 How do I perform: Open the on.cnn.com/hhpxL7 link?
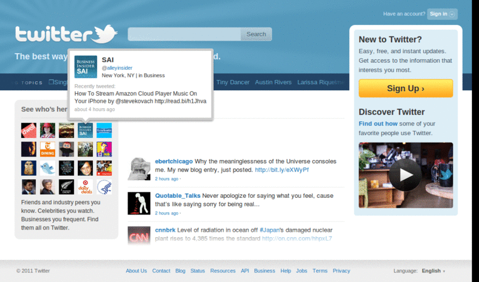point(297,239)
